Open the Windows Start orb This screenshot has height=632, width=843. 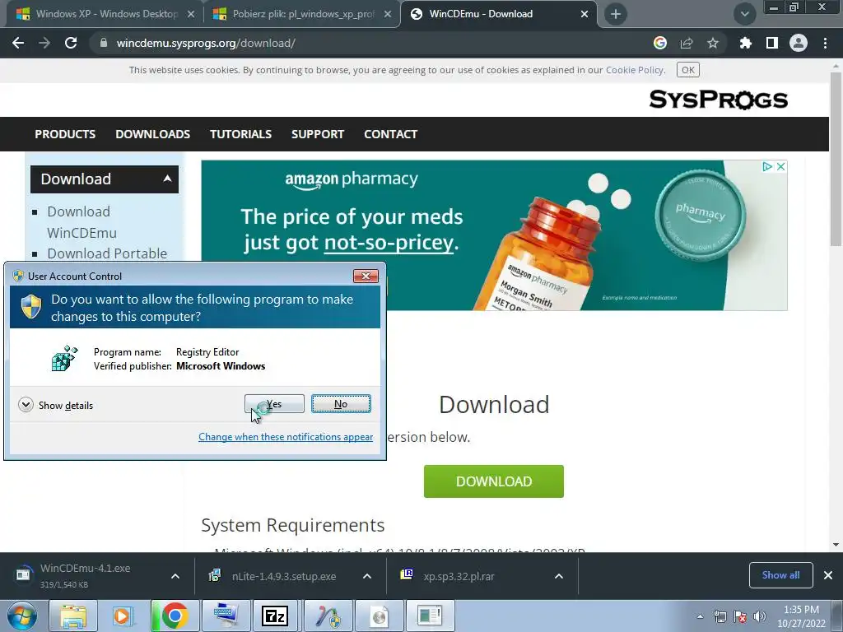(x=21, y=616)
